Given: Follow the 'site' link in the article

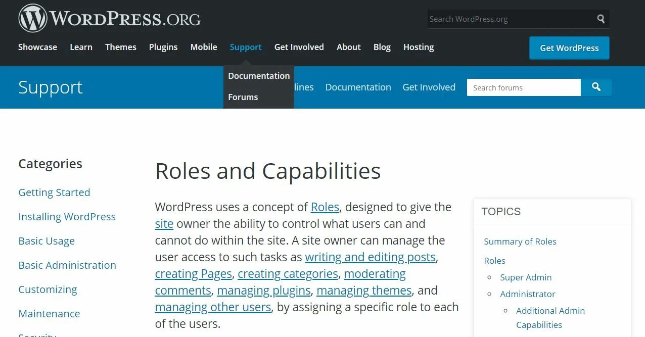Looking at the screenshot, I should (x=164, y=224).
